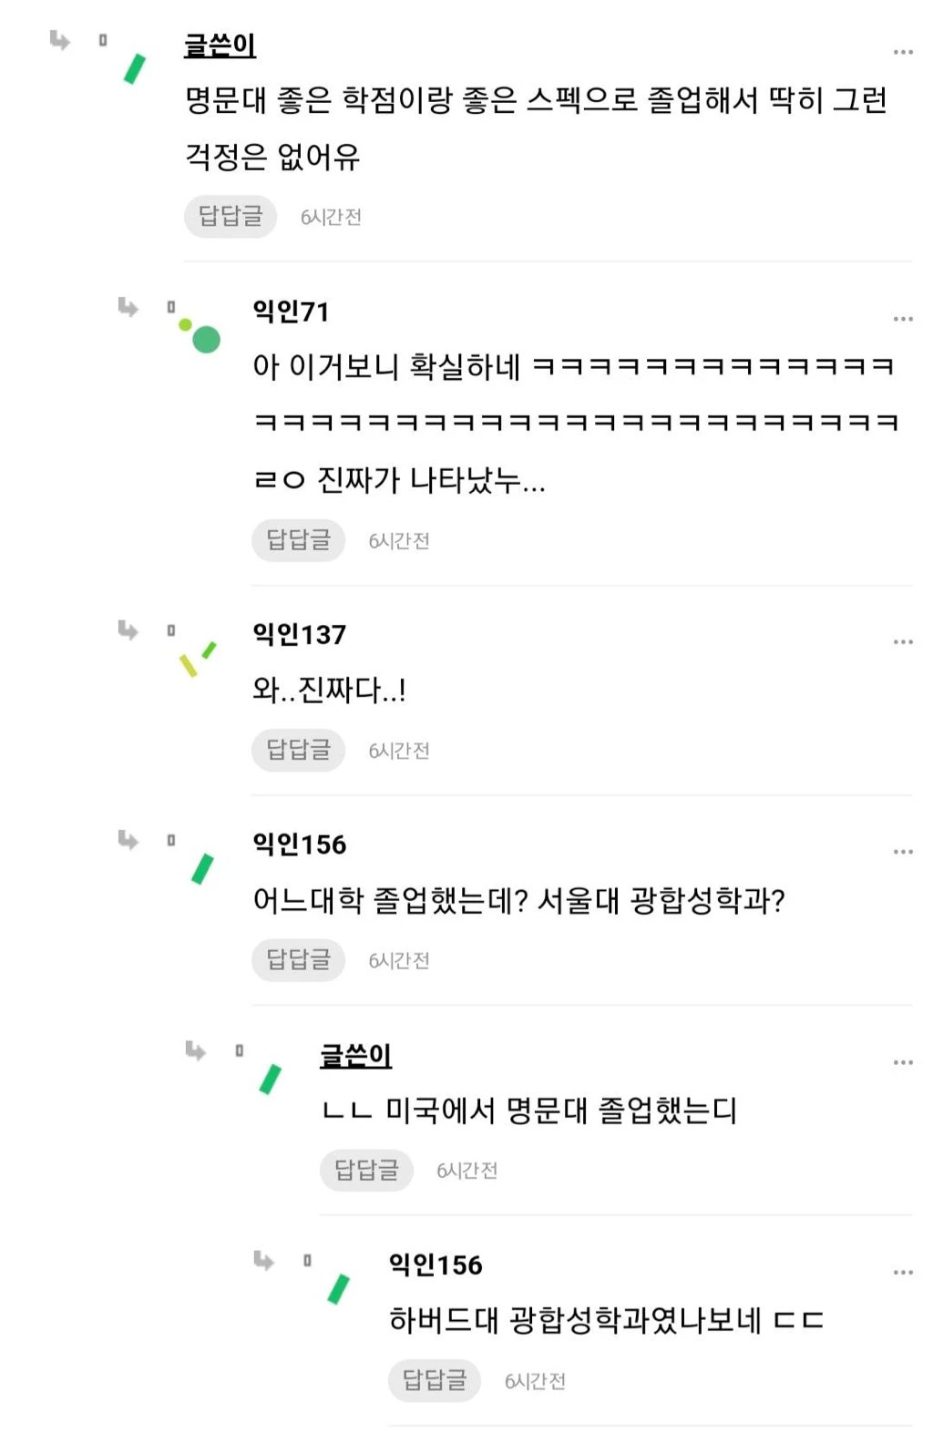Image resolution: width=933 pixels, height=1433 pixels.
Task: Open more options on 익인71's comment
Action: pos(902,319)
